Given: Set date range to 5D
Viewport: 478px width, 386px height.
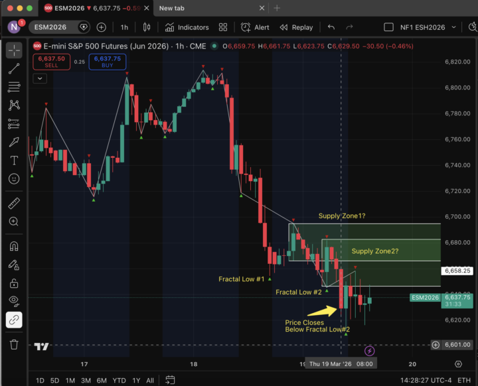Looking at the screenshot, I should (54, 381).
